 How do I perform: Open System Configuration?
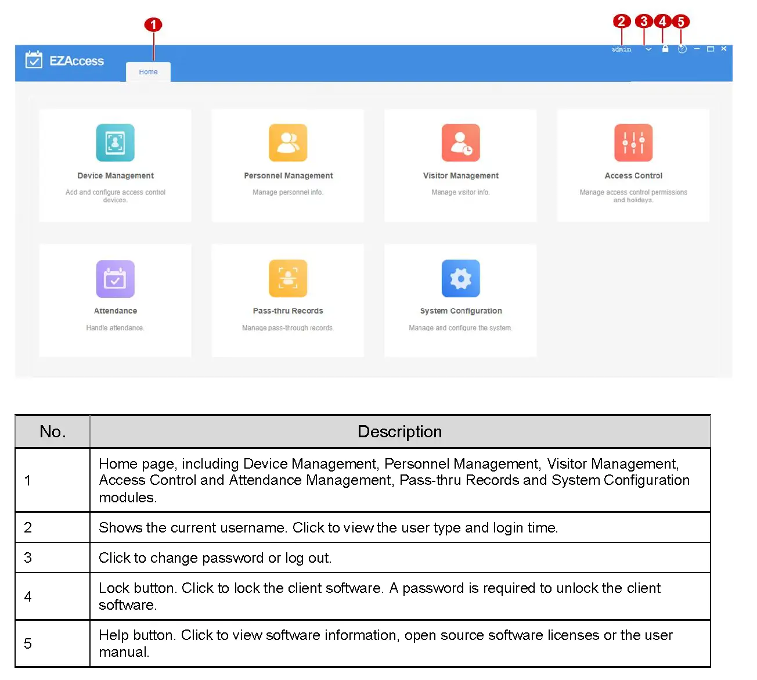460,300
